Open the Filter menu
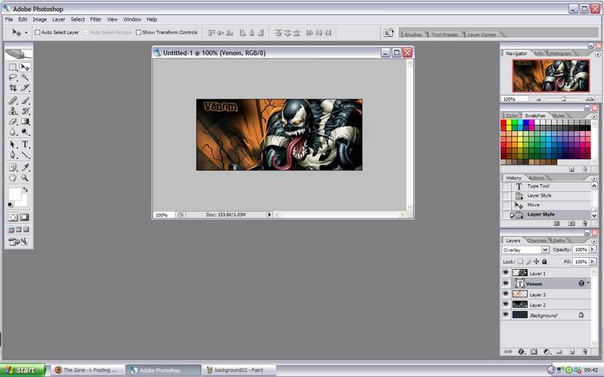This screenshot has width=604, height=377. point(96,20)
